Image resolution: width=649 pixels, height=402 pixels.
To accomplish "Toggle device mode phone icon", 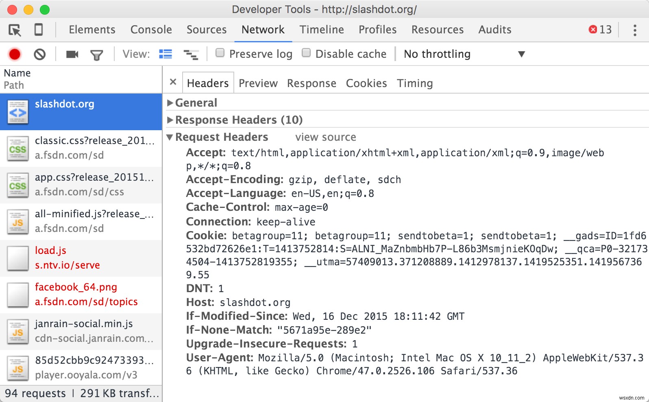I will (39, 30).
